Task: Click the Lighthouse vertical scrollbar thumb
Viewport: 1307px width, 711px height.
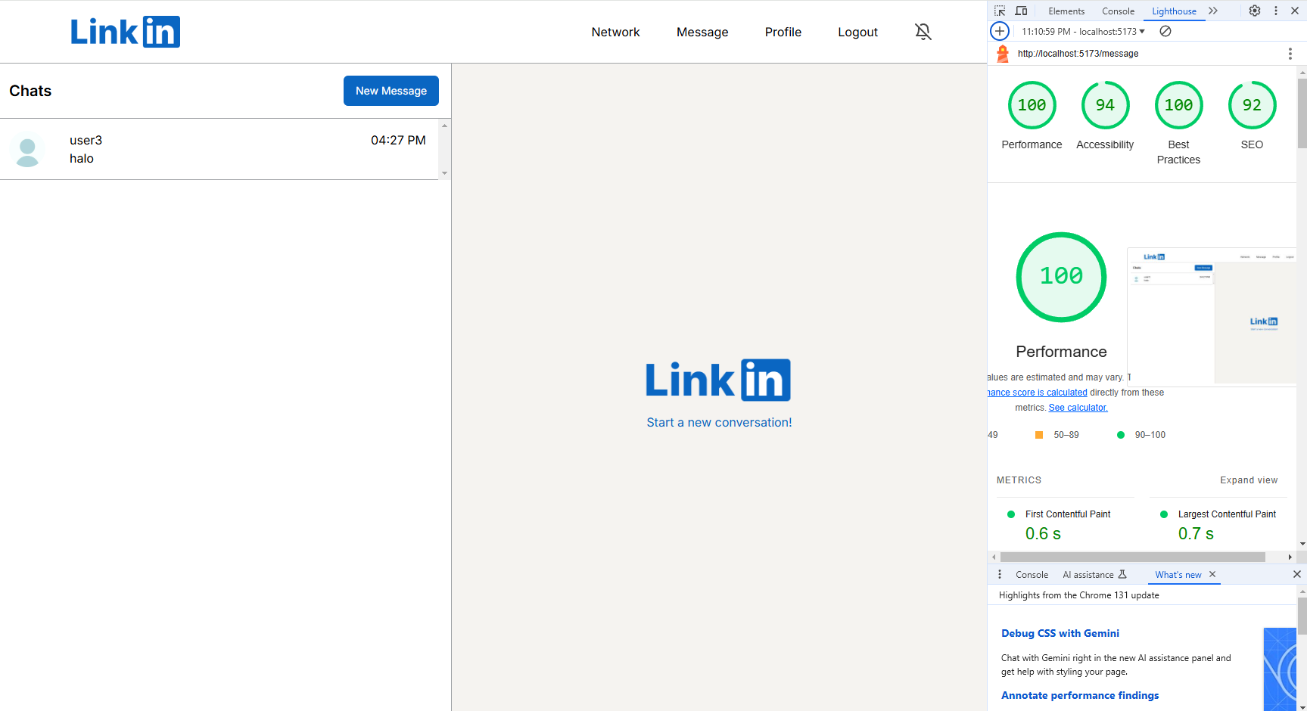Action: pyautogui.click(x=1302, y=113)
